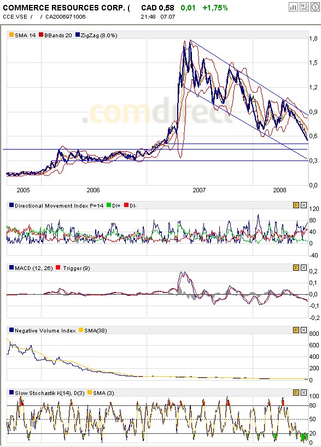
Task: Click the ZigZag (8.0%) legend label
Action: 99,35
